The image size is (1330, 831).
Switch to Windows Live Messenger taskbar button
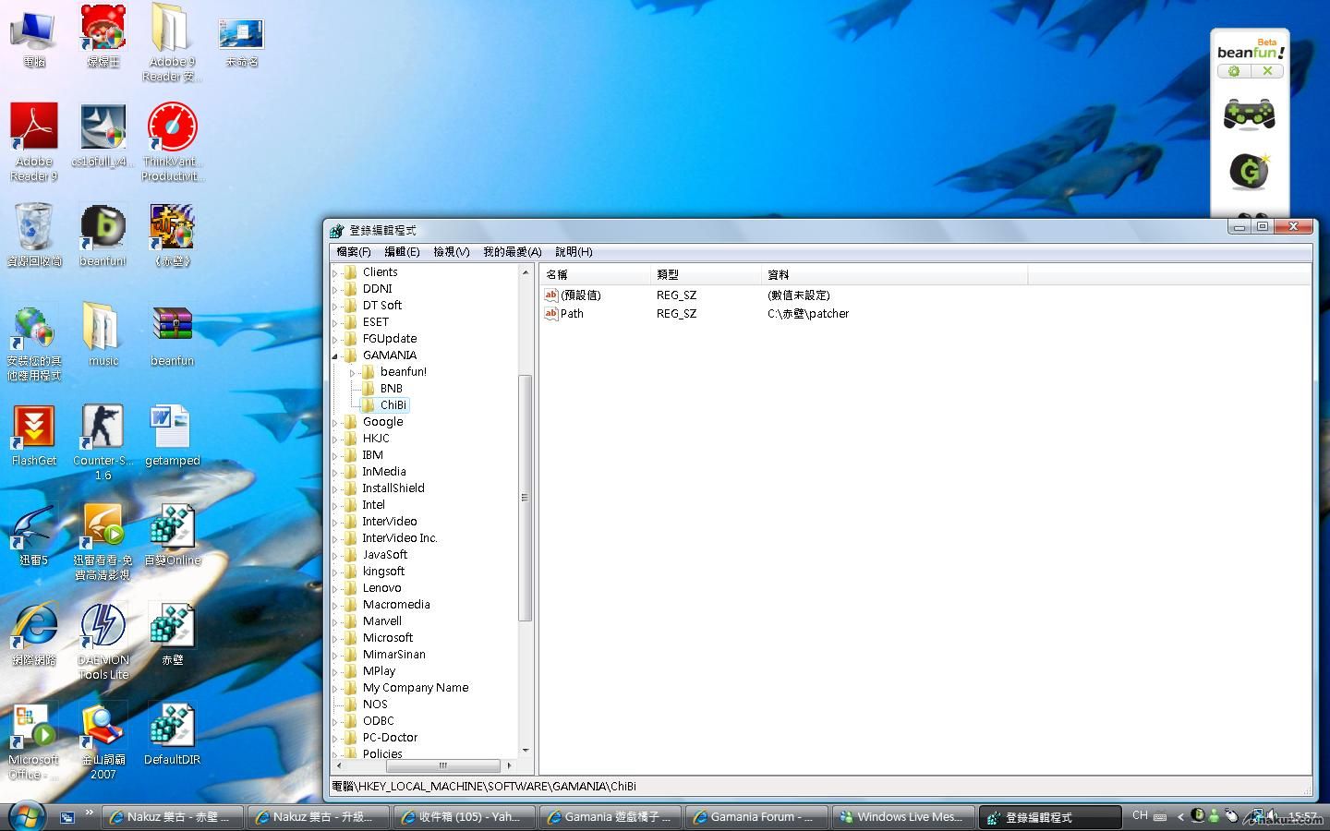(x=901, y=817)
